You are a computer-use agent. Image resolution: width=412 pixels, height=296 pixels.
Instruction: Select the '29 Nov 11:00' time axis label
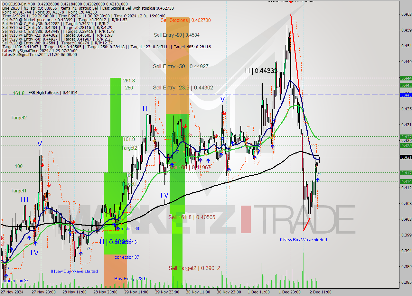[x=136, y=292]
